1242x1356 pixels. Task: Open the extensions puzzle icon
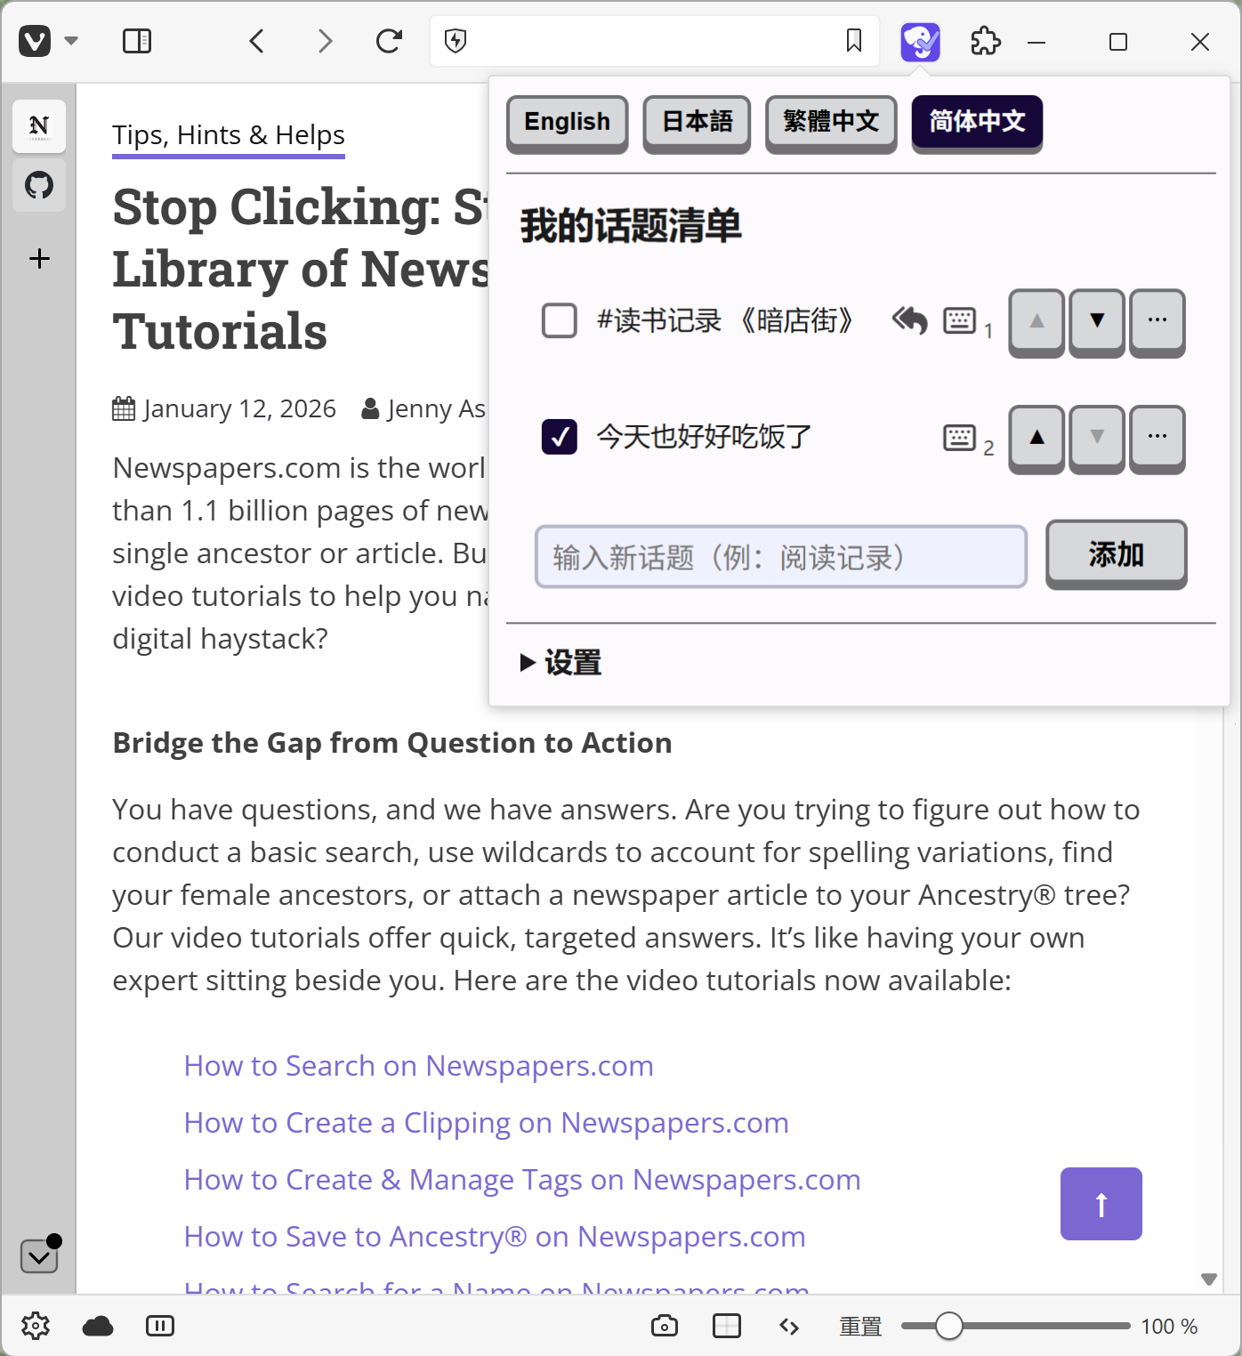click(985, 41)
